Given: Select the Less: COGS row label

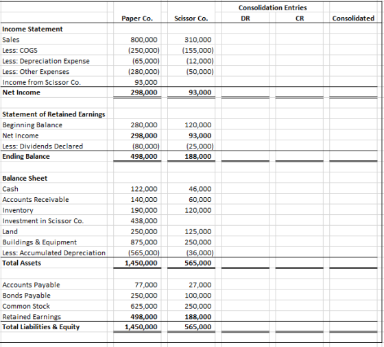Looking at the screenshot, I should 20,51.
